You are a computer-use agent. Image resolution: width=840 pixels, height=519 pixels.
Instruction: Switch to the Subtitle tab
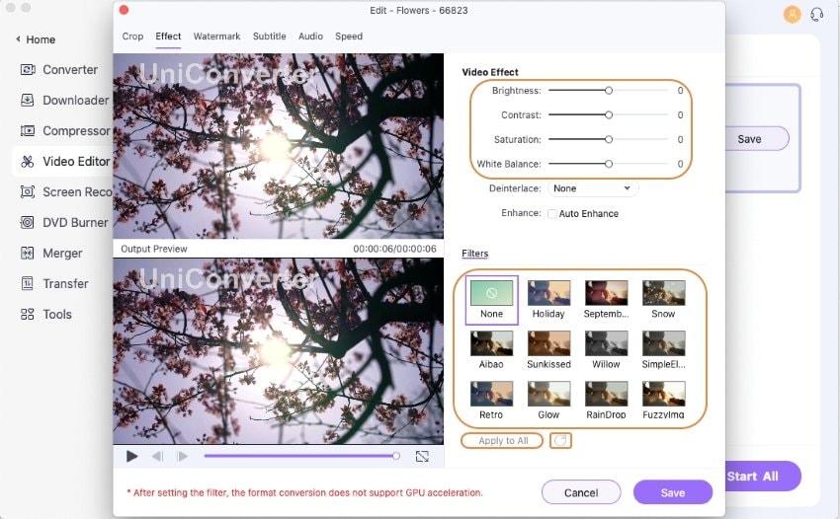(x=270, y=36)
